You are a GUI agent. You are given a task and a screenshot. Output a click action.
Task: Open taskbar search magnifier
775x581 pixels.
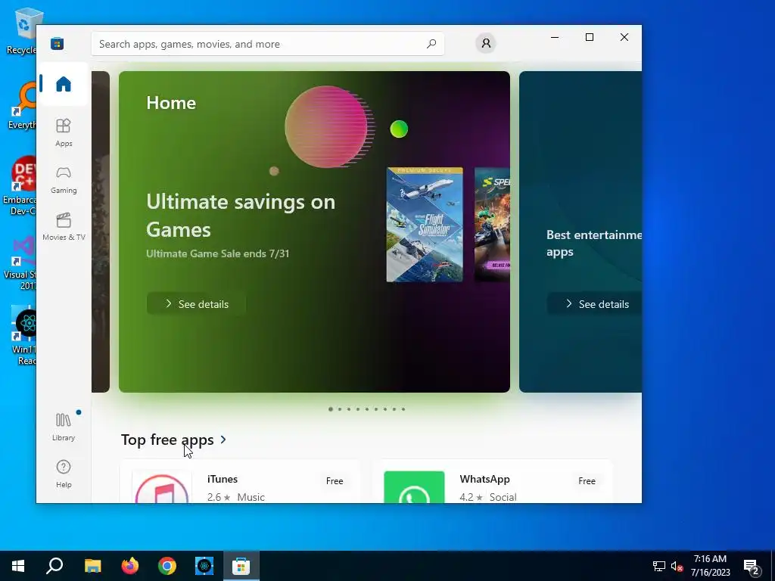point(54,566)
